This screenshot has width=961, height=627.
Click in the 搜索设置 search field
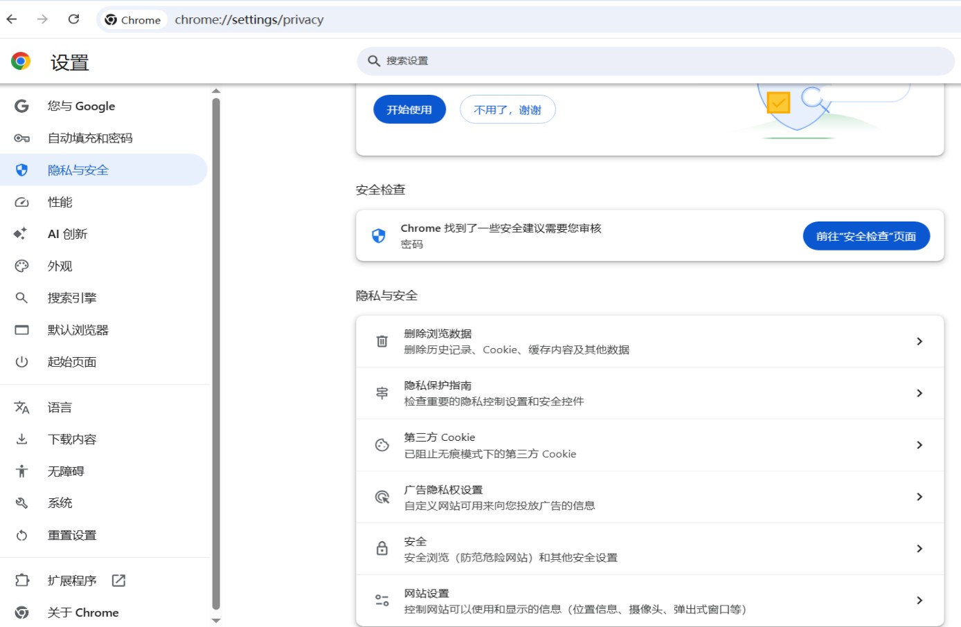click(x=656, y=61)
